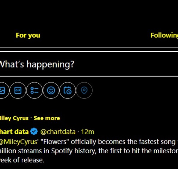The image size is (178, 169).
Task: Open the tweet via 12m timestamp
Action: point(88,131)
